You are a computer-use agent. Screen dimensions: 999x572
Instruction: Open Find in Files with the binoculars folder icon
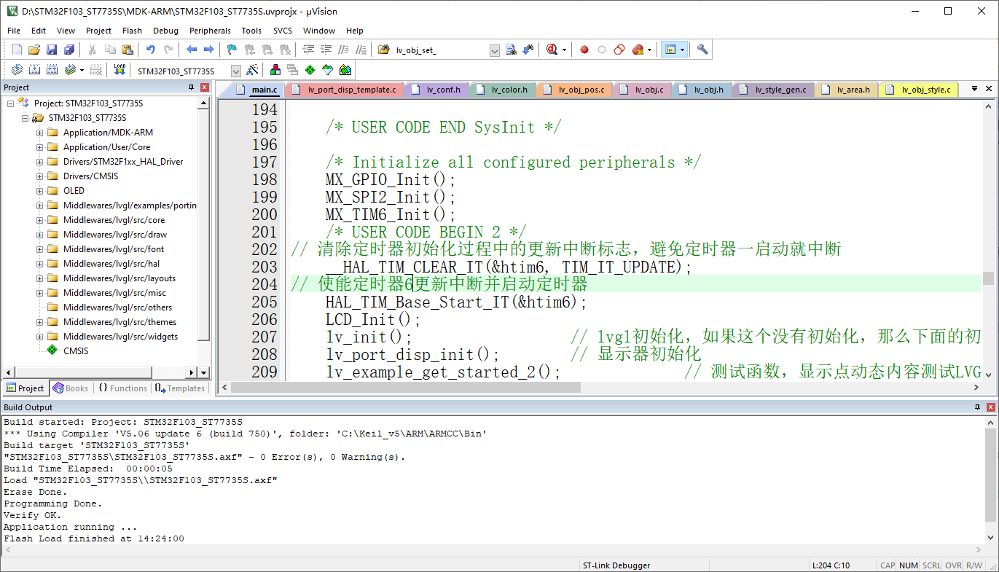point(384,50)
